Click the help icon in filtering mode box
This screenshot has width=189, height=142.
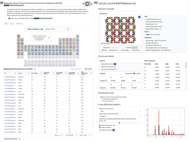49,38
